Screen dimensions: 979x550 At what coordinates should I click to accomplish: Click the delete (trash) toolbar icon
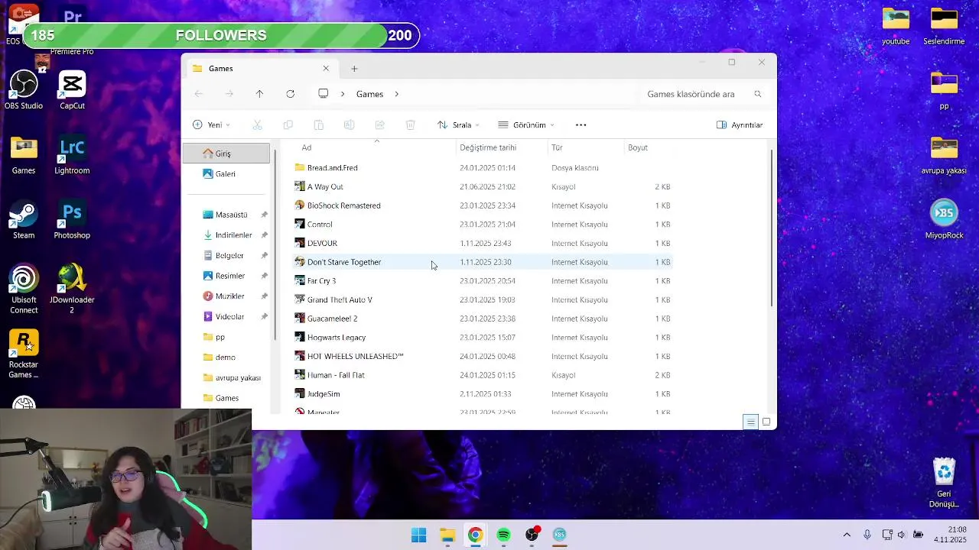click(410, 125)
